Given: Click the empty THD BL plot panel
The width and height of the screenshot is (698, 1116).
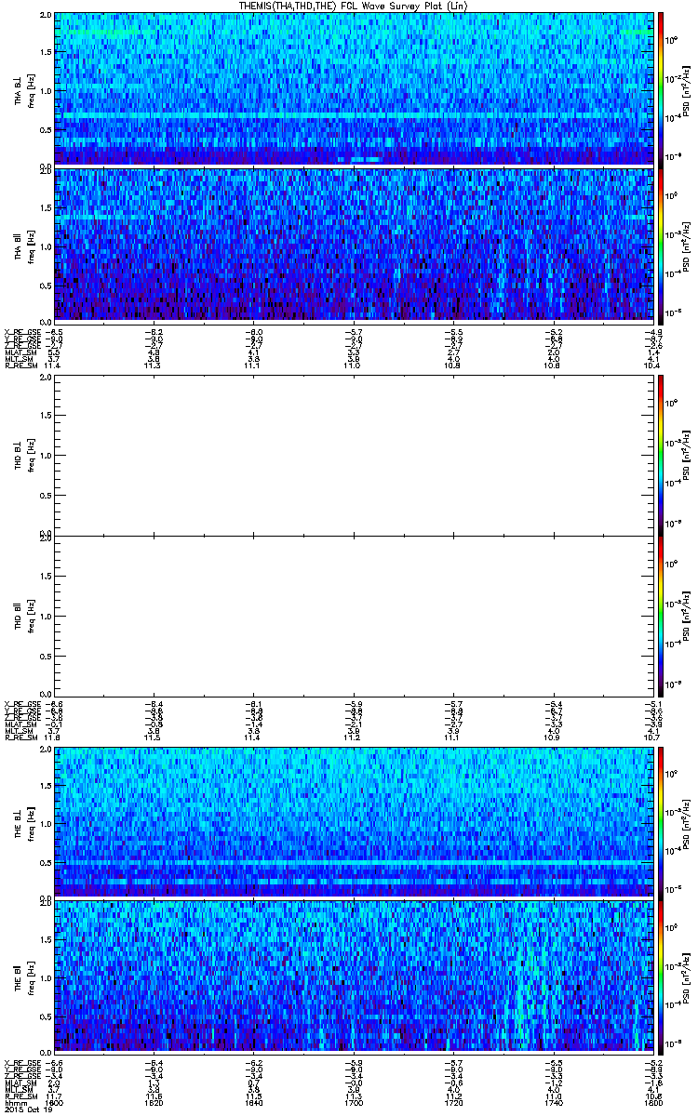Looking at the screenshot, I should pos(354,456).
